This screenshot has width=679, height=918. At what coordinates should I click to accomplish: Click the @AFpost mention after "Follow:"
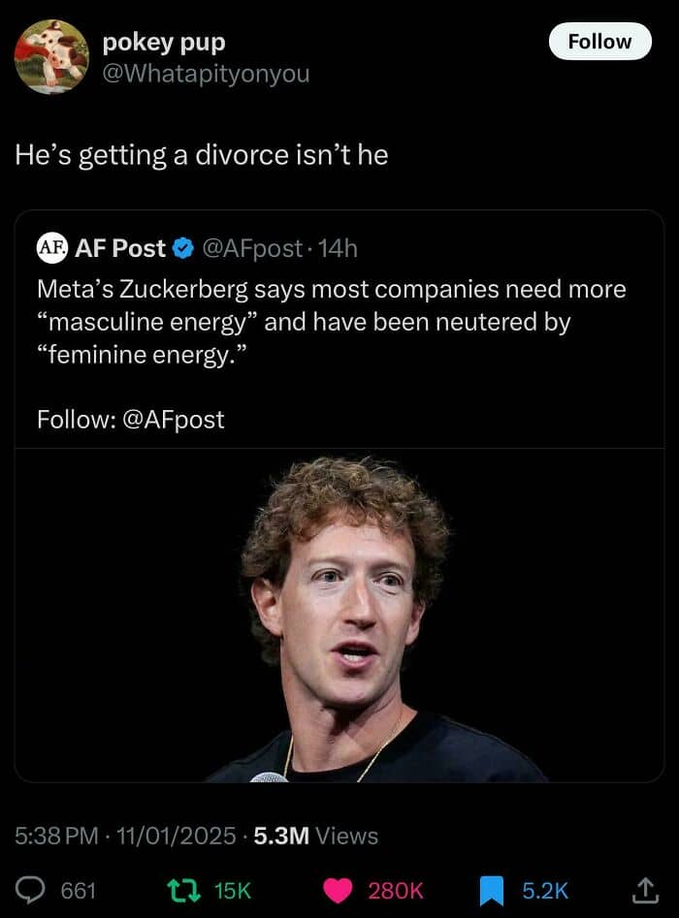174,419
